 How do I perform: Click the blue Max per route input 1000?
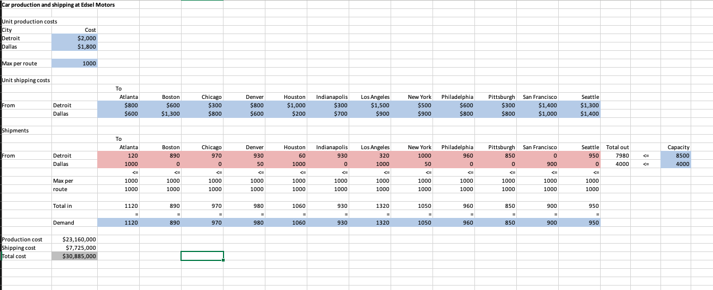coord(74,63)
